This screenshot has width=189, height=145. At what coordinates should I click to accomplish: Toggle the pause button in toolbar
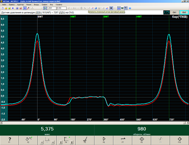25,8
